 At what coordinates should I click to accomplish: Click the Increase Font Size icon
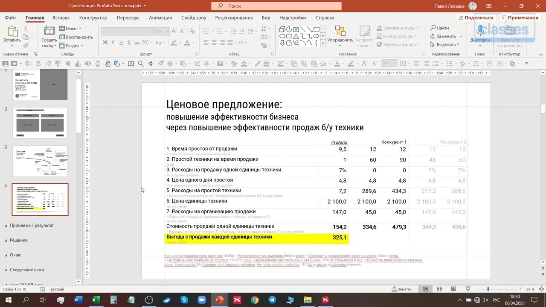click(173, 32)
